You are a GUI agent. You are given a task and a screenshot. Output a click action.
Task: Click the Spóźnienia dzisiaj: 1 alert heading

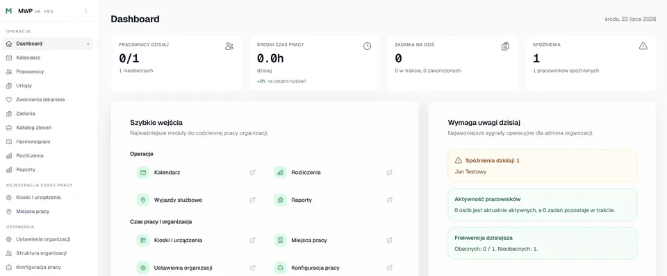pos(493,160)
